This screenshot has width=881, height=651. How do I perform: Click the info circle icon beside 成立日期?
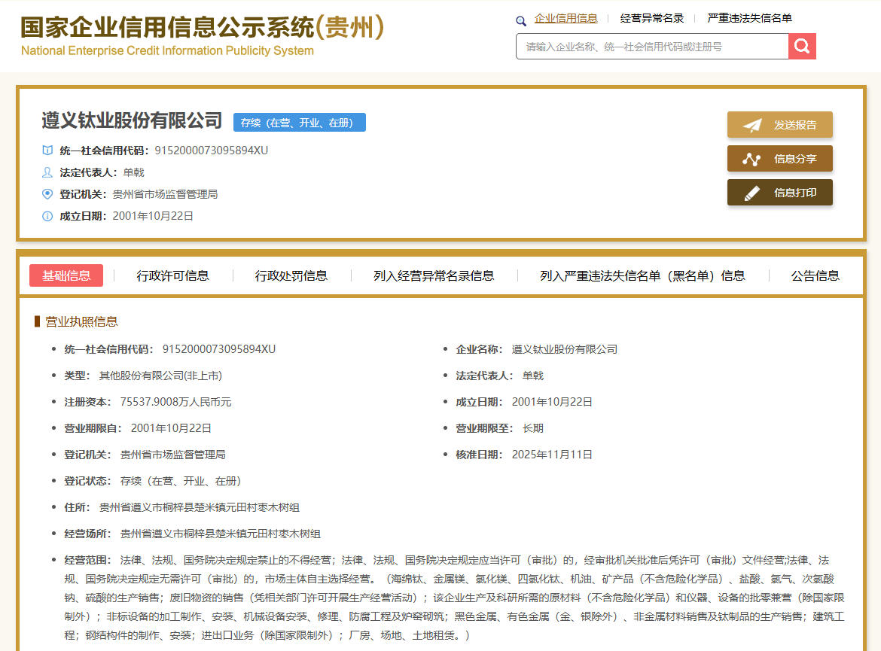pos(47,216)
